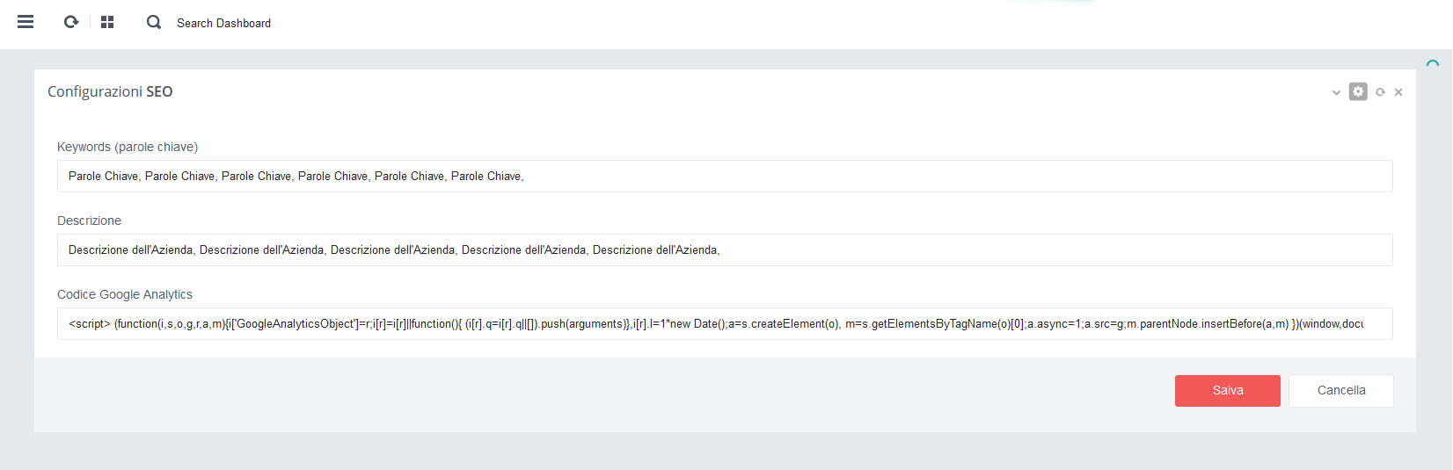
Task: Click the Codice Google Analytics label
Action: [x=125, y=294]
